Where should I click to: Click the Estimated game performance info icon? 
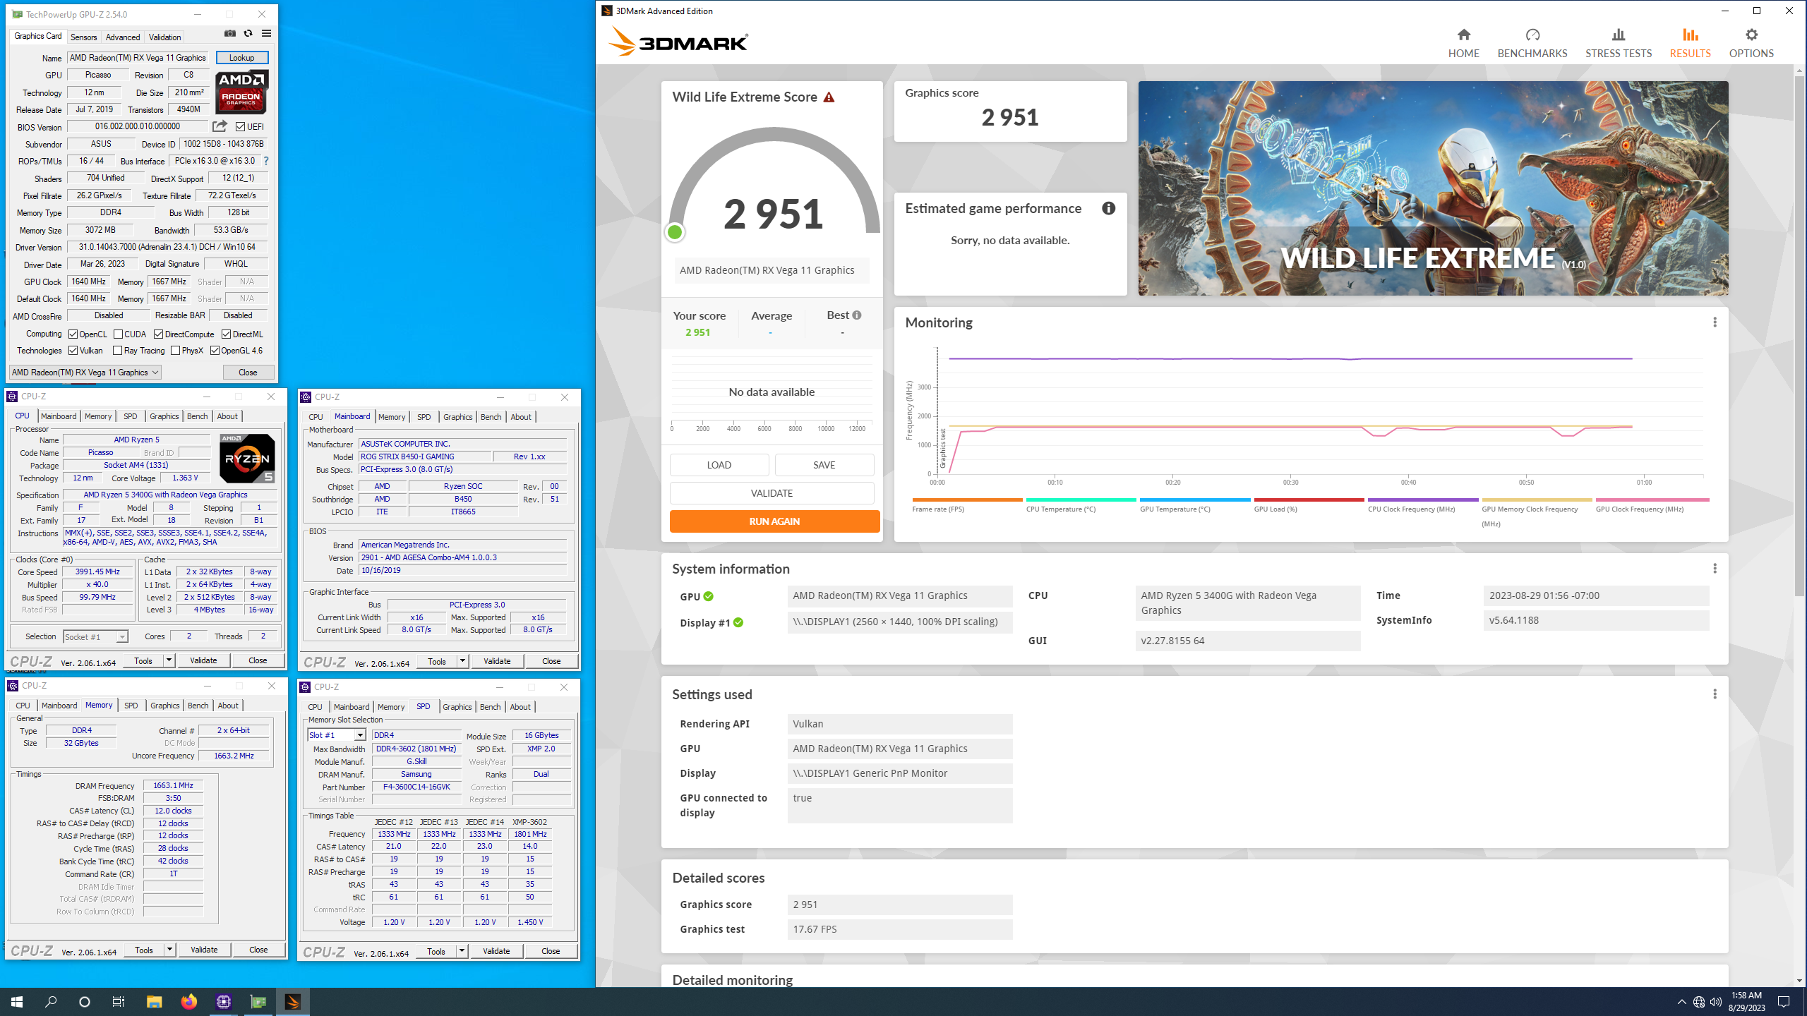click(x=1108, y=208)
